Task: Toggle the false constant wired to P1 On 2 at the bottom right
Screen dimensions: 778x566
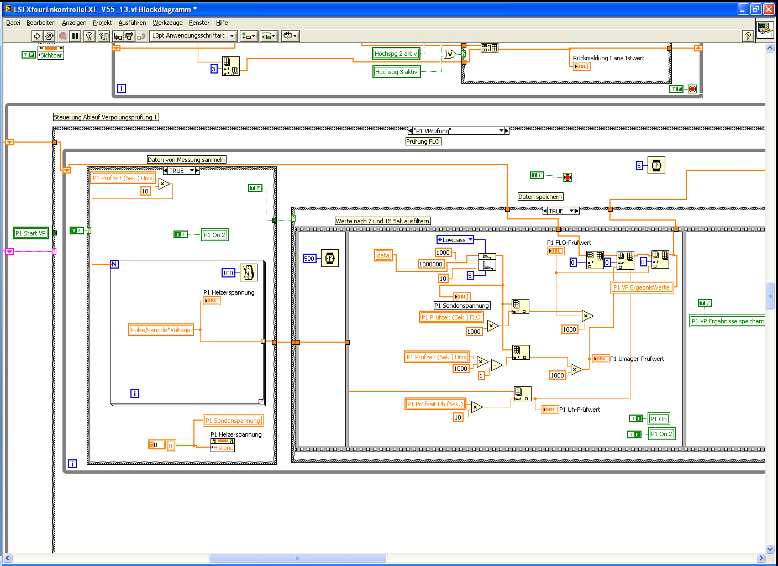Action: (x=634, y=434)
